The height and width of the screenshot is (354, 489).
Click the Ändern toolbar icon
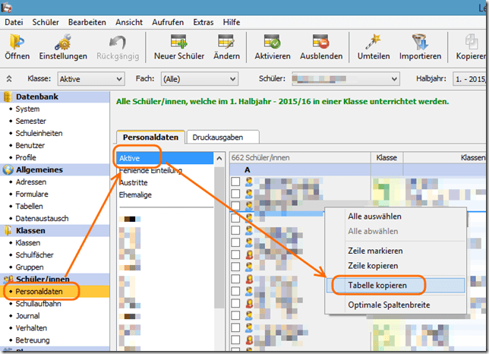[x=226, y=41]
